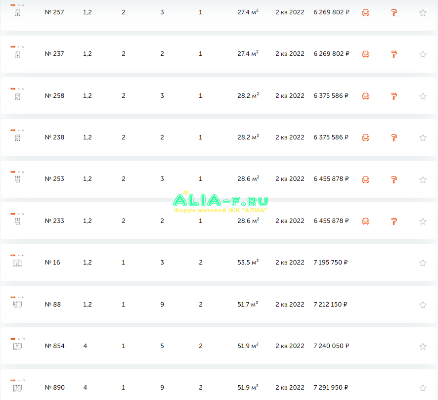Click price 6 269 802 ₽ in row № 257
Screen dimensions: 438x400
(331, 12)
